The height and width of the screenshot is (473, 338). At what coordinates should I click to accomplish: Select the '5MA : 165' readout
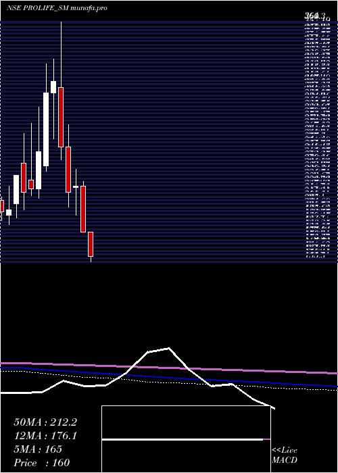point(38,449)
